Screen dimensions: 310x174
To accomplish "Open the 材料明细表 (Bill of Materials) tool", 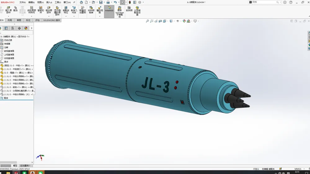I will click(x=91, y=10).
